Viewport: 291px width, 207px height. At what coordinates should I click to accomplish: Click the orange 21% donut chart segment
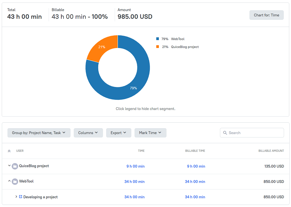102,47
